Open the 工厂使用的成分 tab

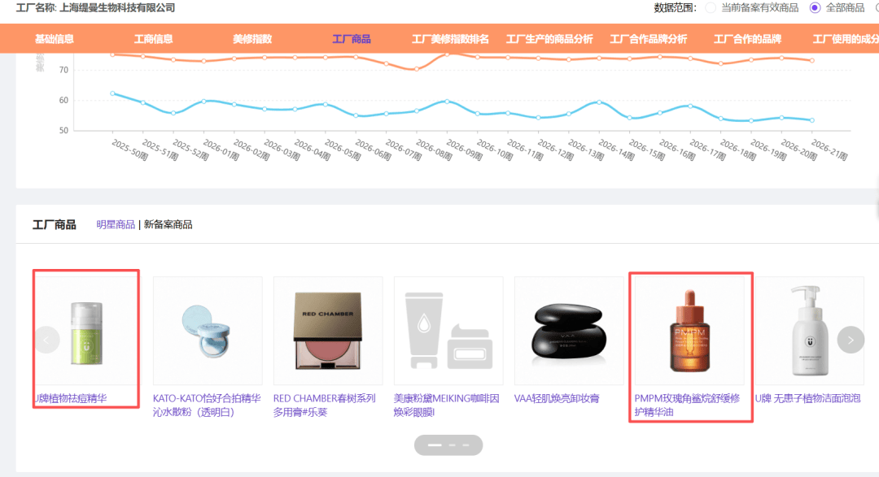846,39
